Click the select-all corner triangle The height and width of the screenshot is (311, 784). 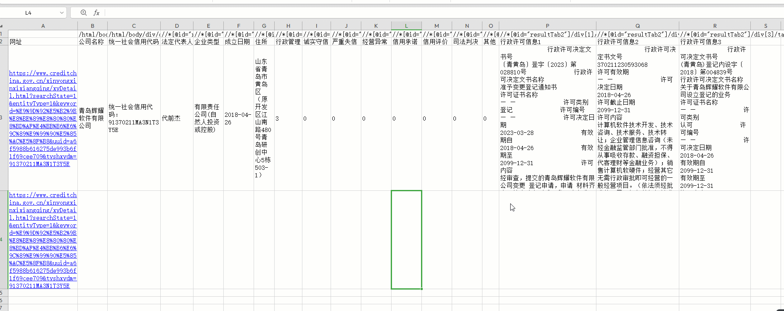click(x=3, y=26)
